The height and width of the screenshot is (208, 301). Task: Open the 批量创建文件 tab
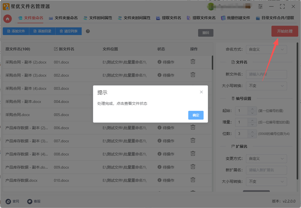tap(236, 18)
